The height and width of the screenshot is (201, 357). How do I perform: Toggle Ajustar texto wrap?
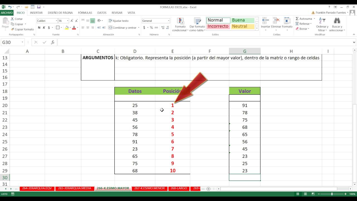tap(119, 21)
